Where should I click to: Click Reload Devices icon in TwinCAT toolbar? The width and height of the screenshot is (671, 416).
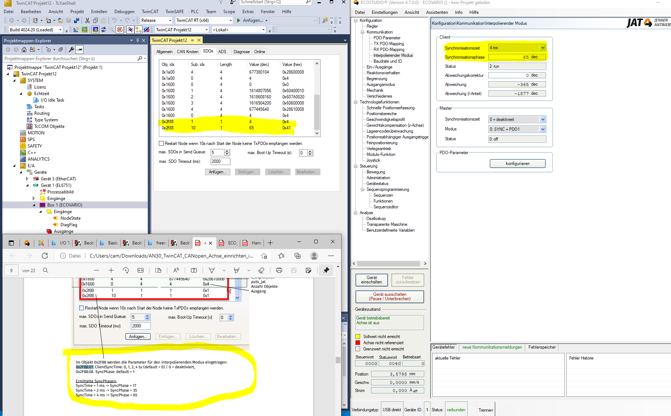104,30
